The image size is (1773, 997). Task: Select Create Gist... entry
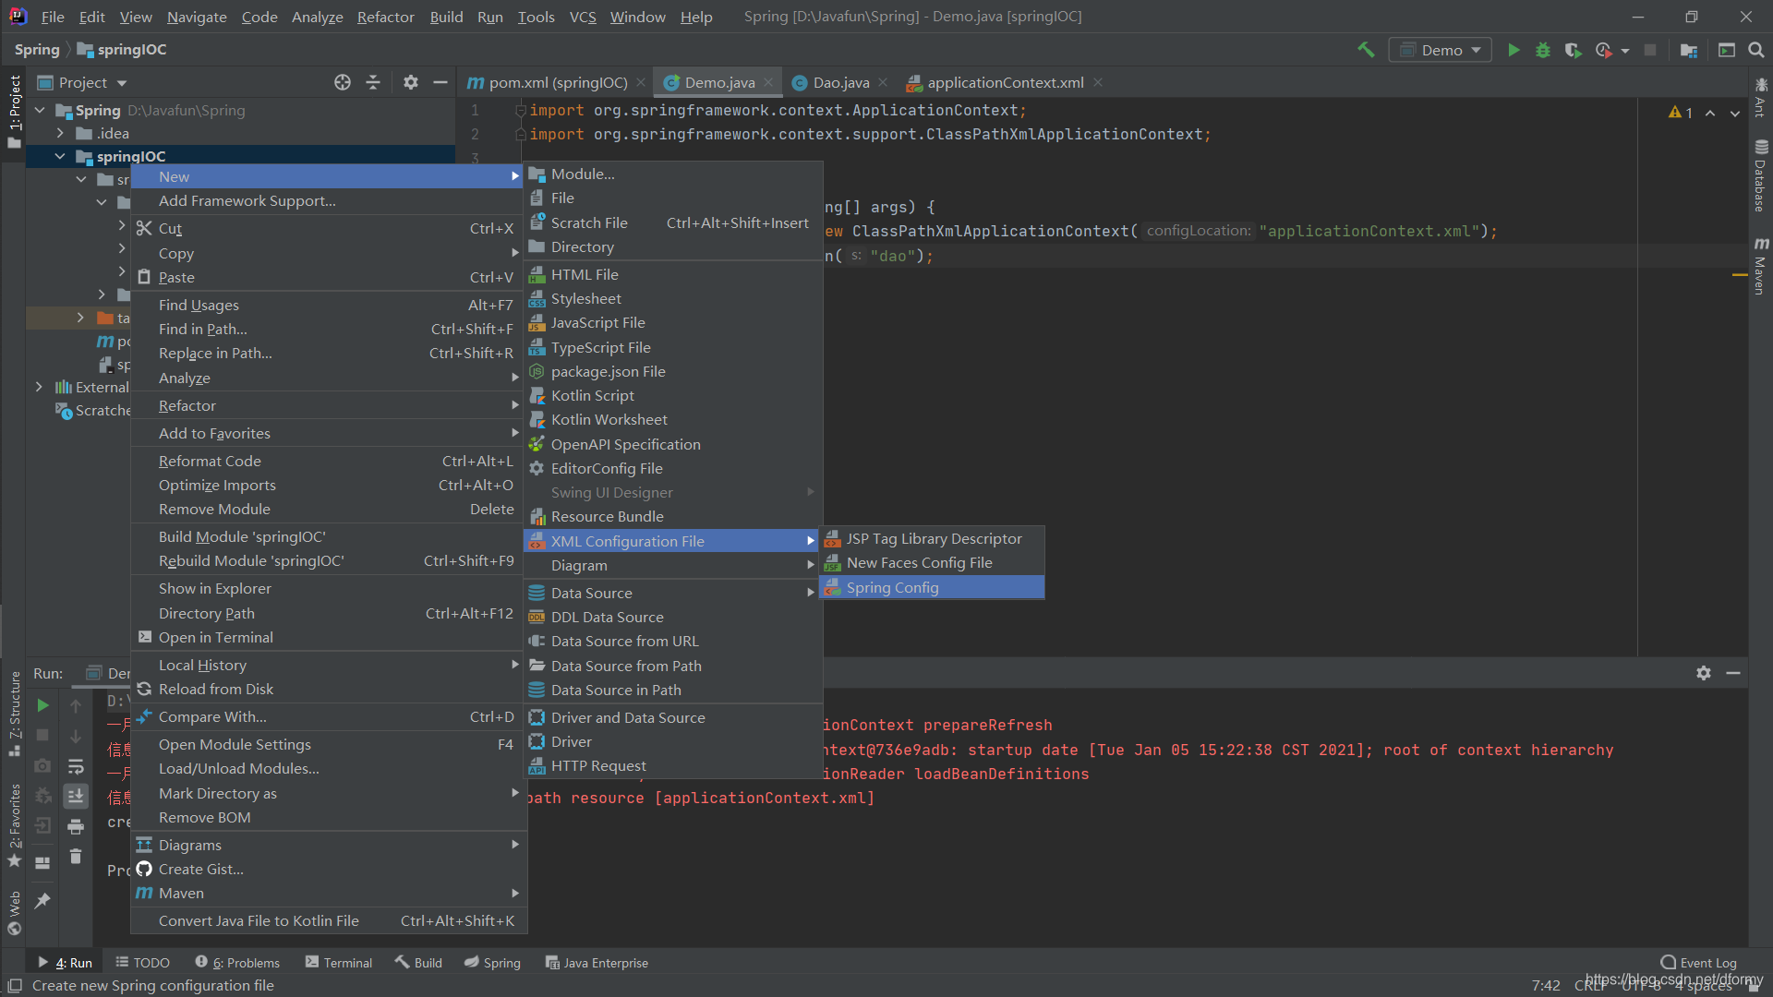pyautogui.click(x=328, y=869)
